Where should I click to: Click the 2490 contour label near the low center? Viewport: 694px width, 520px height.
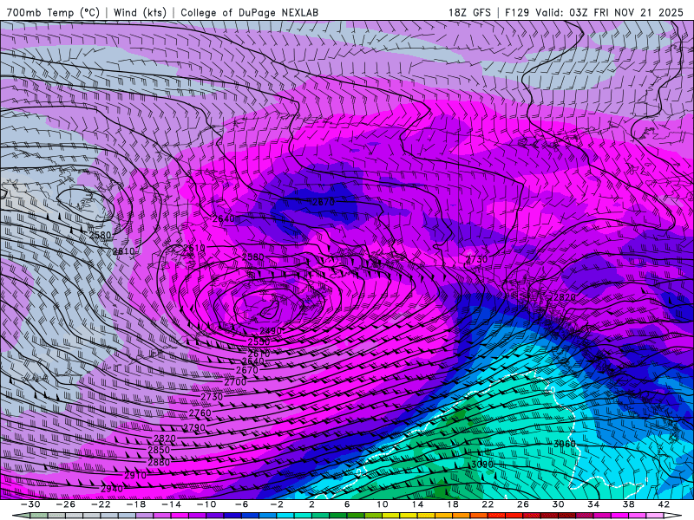tap(271, 331)
